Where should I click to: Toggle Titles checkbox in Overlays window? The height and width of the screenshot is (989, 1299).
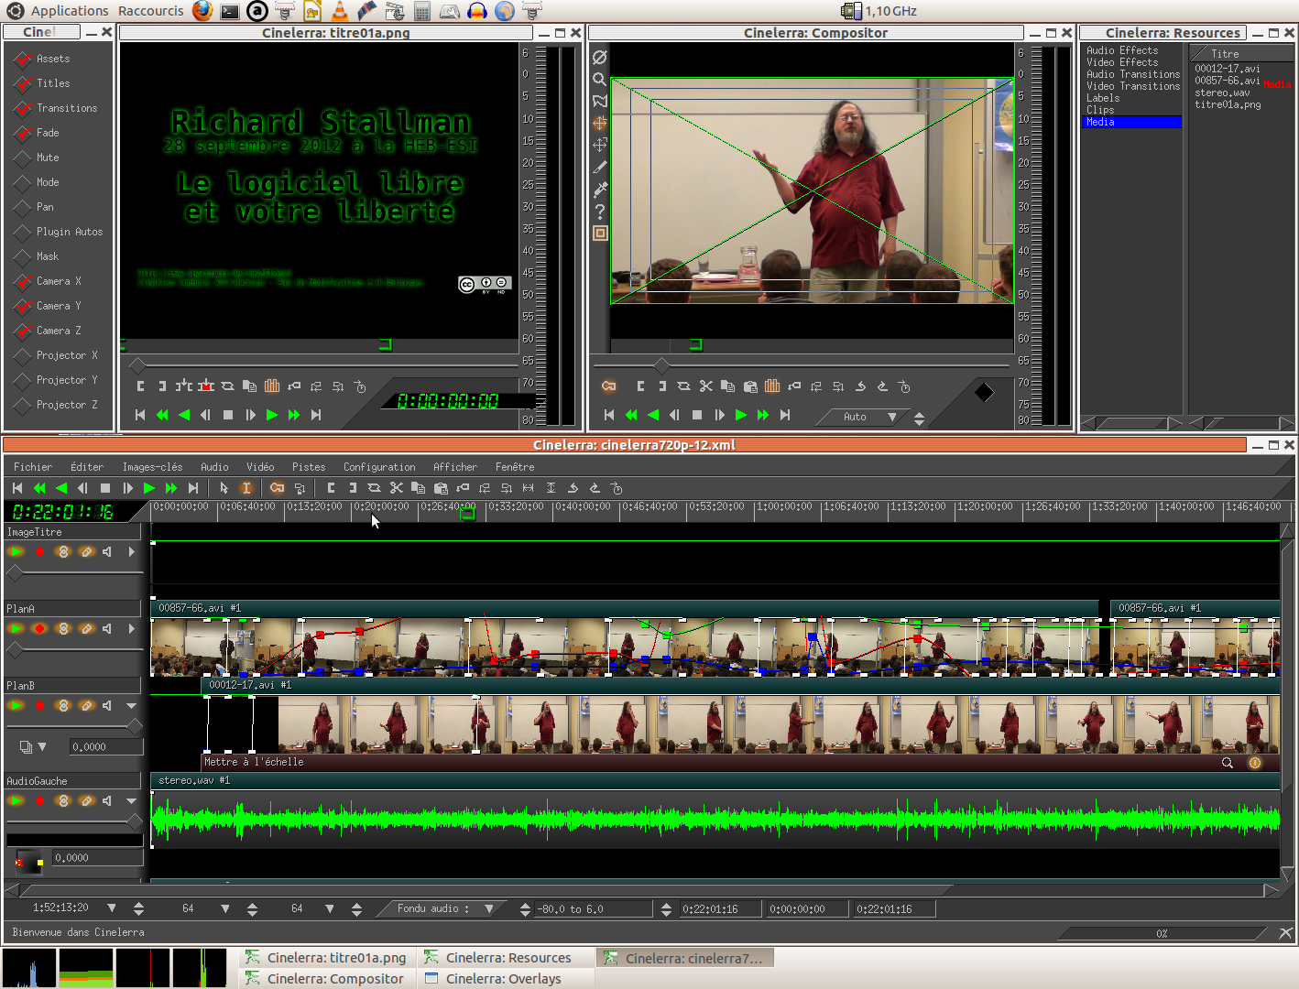click(x=23, y=84)
